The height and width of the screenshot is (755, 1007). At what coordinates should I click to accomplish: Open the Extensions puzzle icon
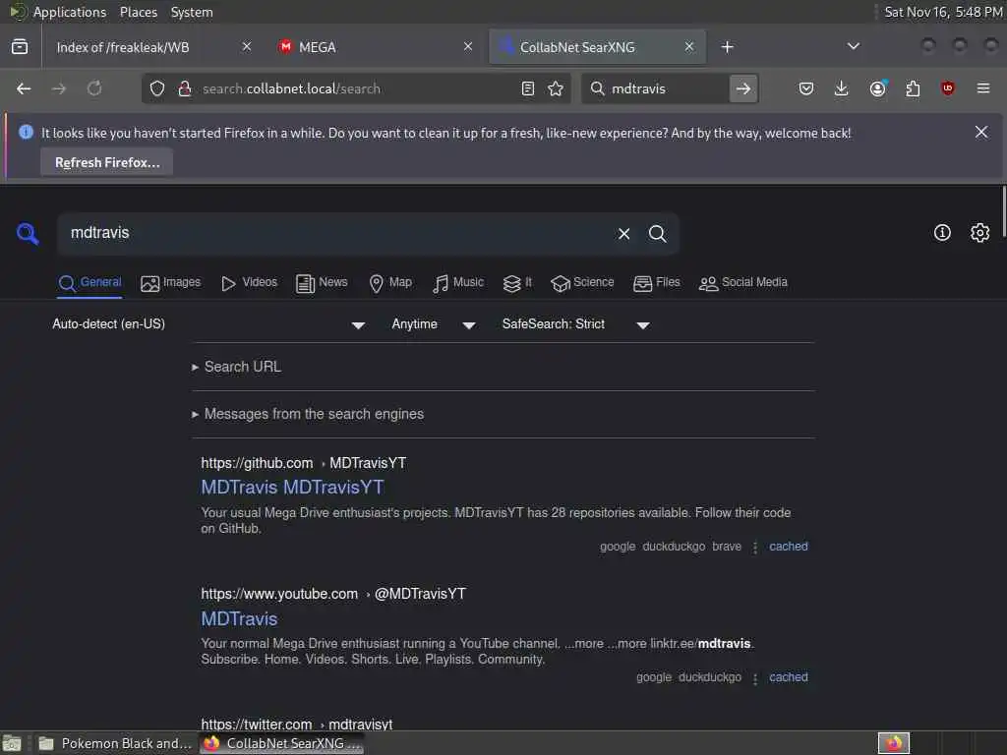coord(913,88)
